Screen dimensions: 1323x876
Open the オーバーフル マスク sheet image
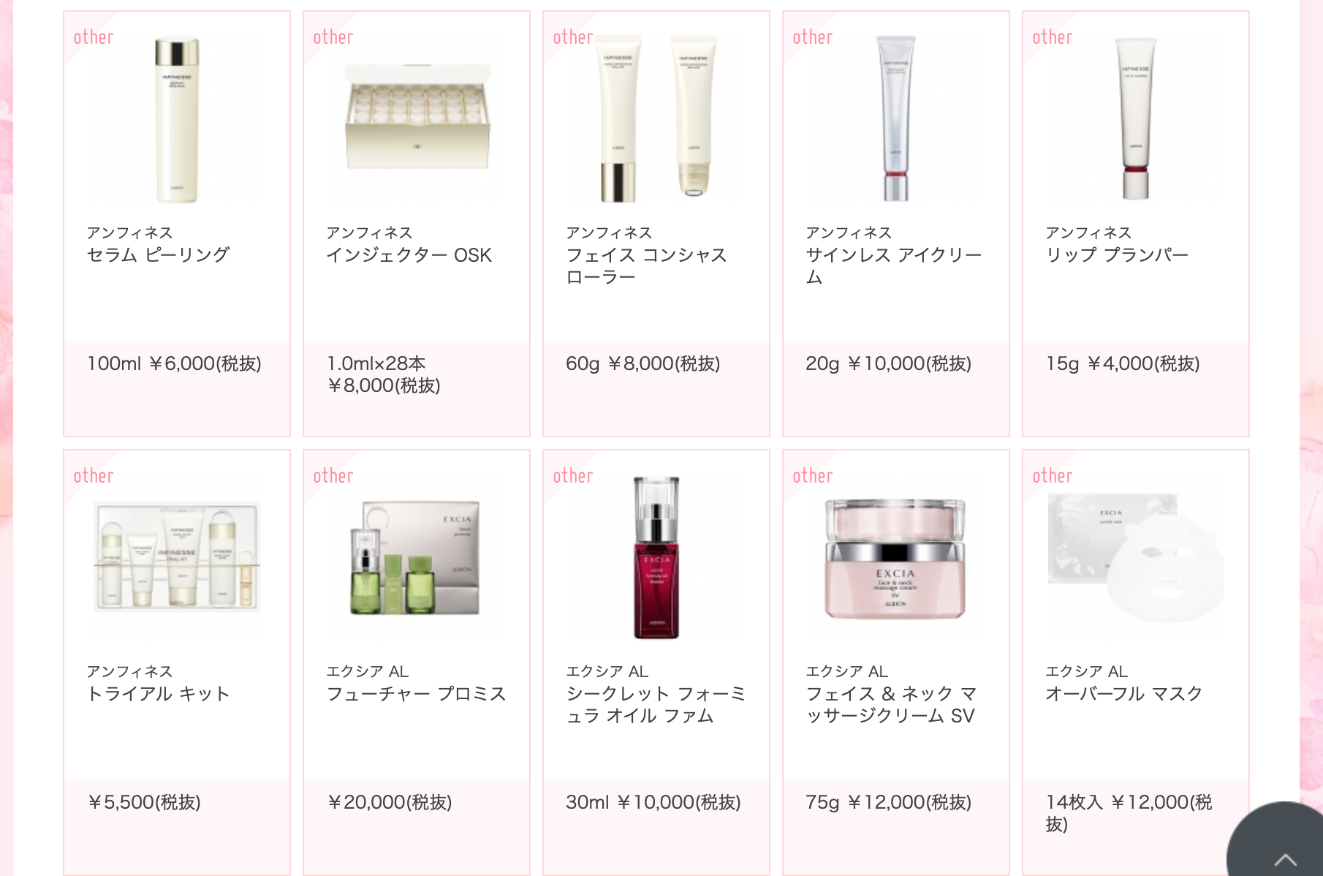(1135, 557)
